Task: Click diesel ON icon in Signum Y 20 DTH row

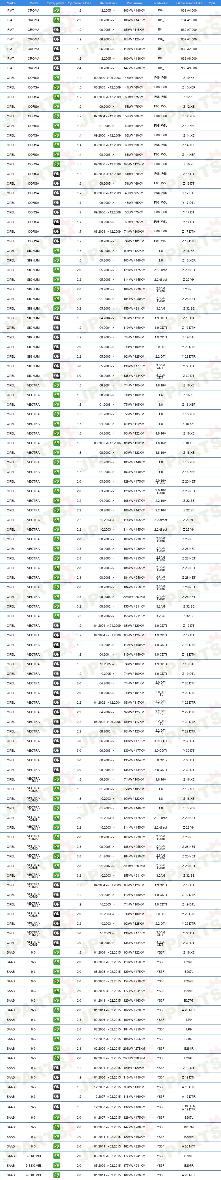Action: (56, 347)
